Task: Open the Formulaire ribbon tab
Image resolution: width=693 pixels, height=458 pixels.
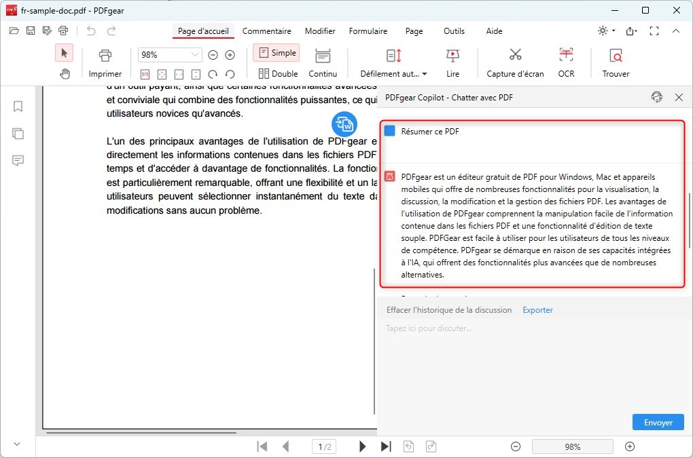Action: pos(368,31)
